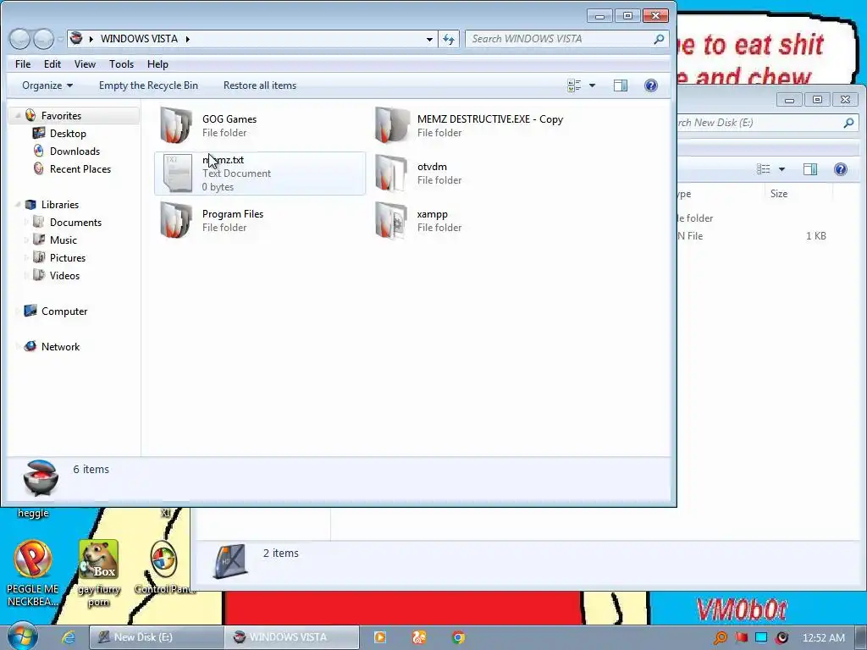Click the '2 items' status text in New Disk window
Viewport: 867px width, 650px height.
point(281,553)
